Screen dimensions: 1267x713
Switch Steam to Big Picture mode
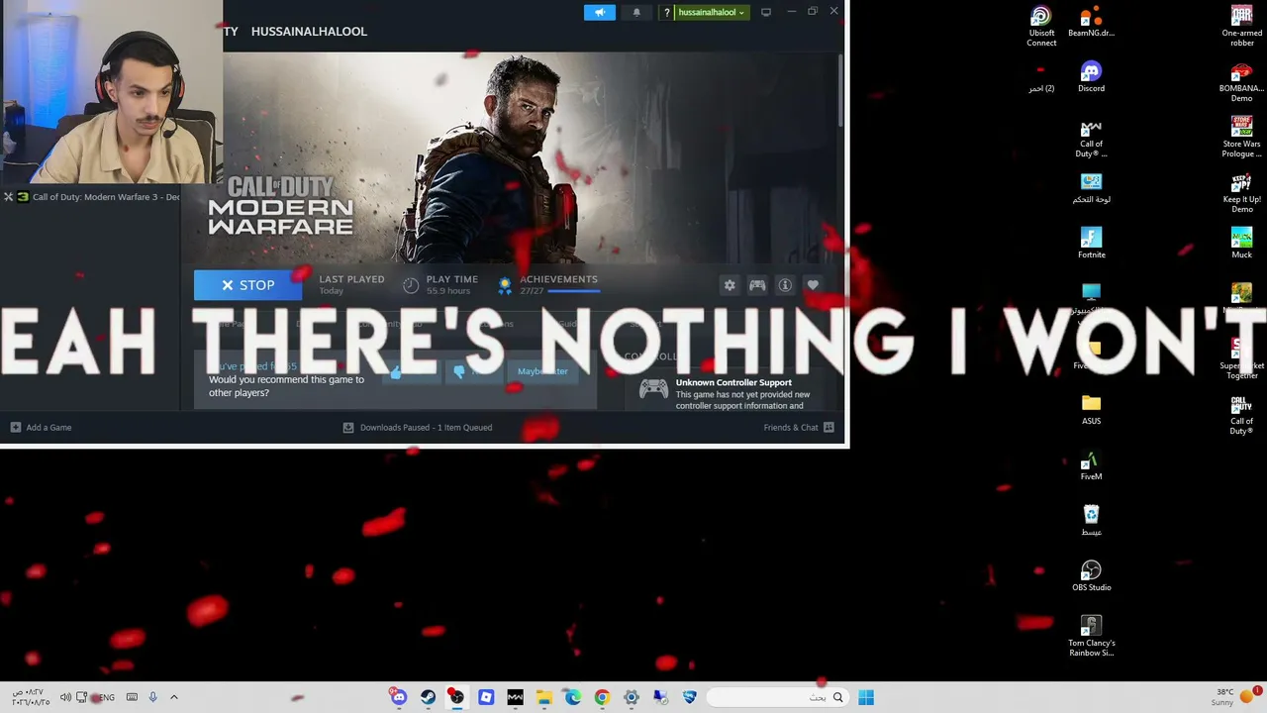pyautogui.click(x=766, y=12)
